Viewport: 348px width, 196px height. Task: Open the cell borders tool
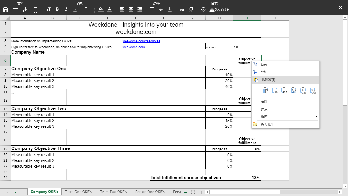[88, 10]
